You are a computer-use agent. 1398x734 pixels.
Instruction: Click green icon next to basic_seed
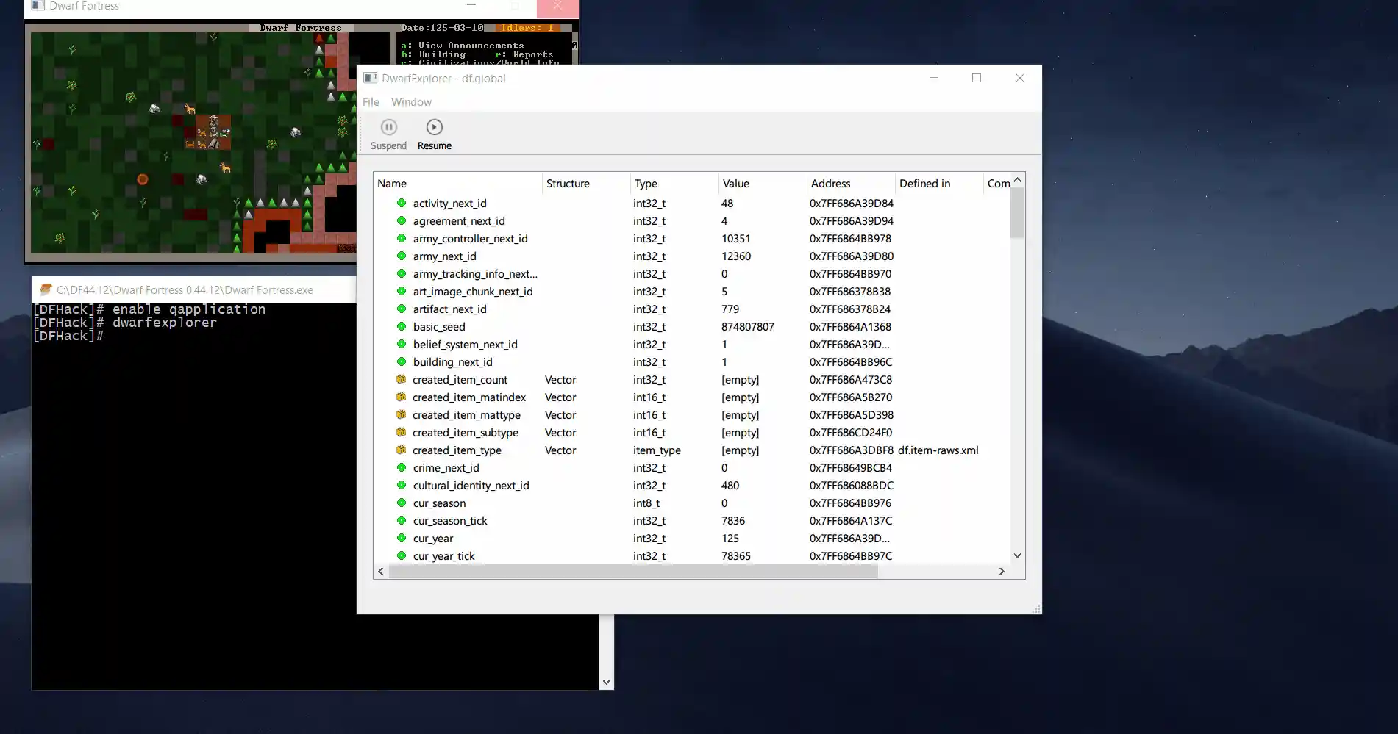click(x=402, y=327)
